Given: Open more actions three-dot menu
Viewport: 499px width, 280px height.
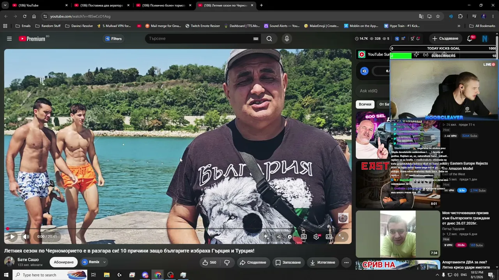Looking at the screenshot, I should [346, 262].
